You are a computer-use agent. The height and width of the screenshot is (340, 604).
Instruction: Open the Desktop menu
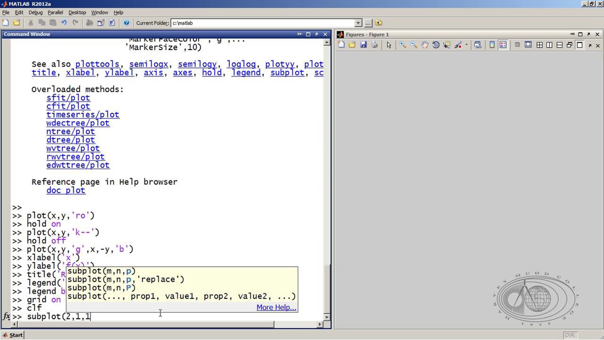77,12
